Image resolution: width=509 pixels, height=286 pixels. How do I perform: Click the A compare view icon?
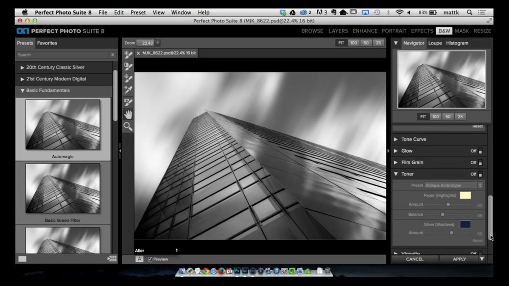tap(139, 259)
